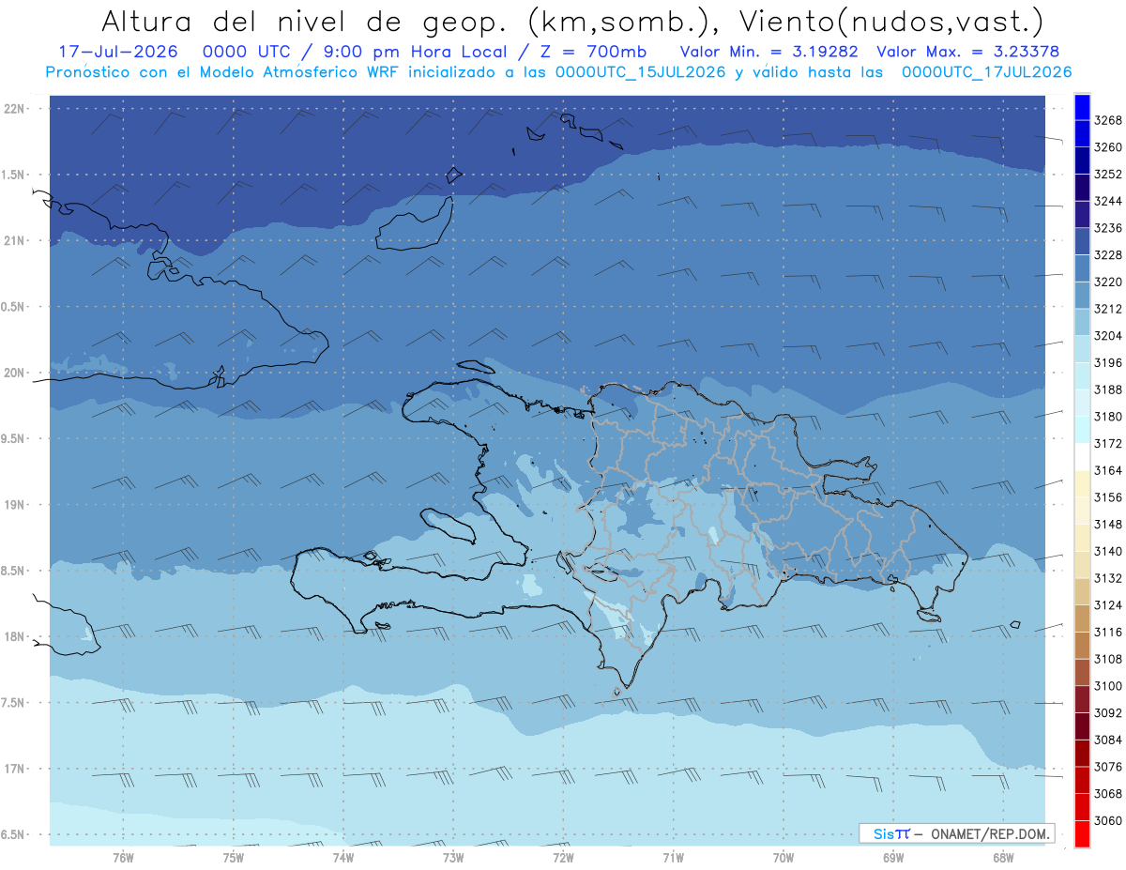Click valid-until time '0000UTC_17JUL2026'
The width and height of the screenshot is (1126, 870).
coord(986,72)
